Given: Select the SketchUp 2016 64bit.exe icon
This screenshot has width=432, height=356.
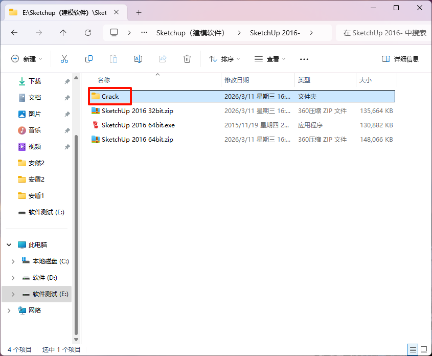Looking at the screenshot, I should 95,125.
